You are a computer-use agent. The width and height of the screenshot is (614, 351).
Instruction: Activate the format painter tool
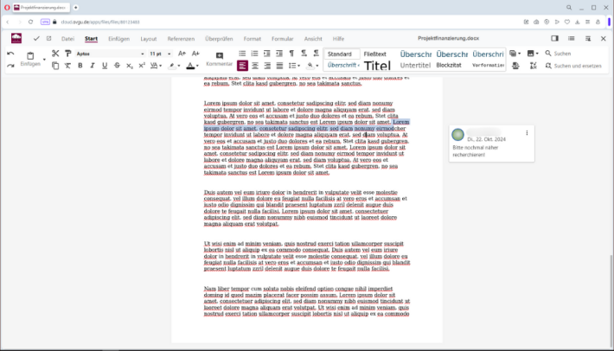coord(67,54)
